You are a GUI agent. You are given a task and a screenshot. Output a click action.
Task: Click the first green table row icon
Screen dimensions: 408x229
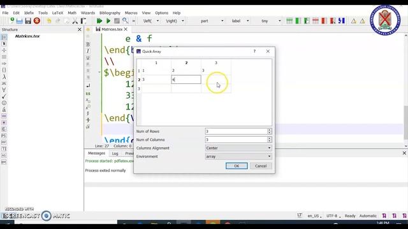pyautogui.click(x=289, y=21)
